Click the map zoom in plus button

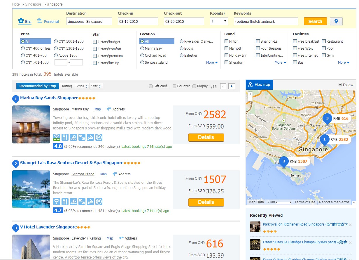(x=250, y=94)
